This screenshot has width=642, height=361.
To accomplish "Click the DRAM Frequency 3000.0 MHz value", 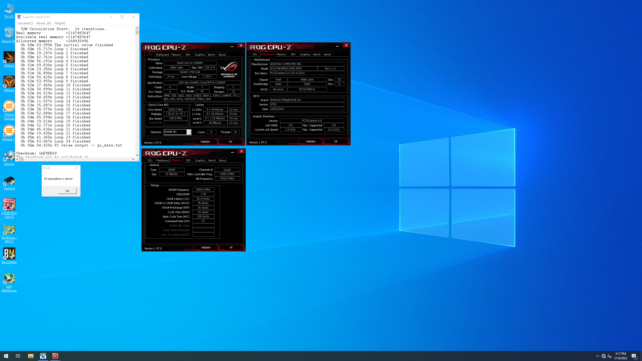I will [203, 190].
